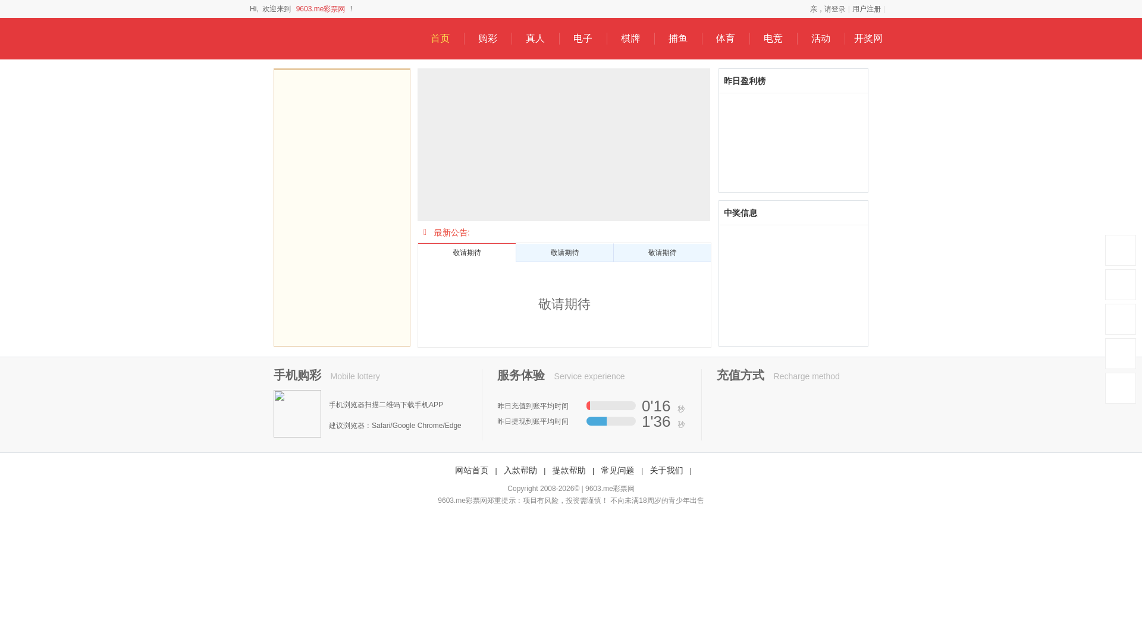Select the last 敬请期待 tab
1142x642 pixels.
(x=662, y=253)
